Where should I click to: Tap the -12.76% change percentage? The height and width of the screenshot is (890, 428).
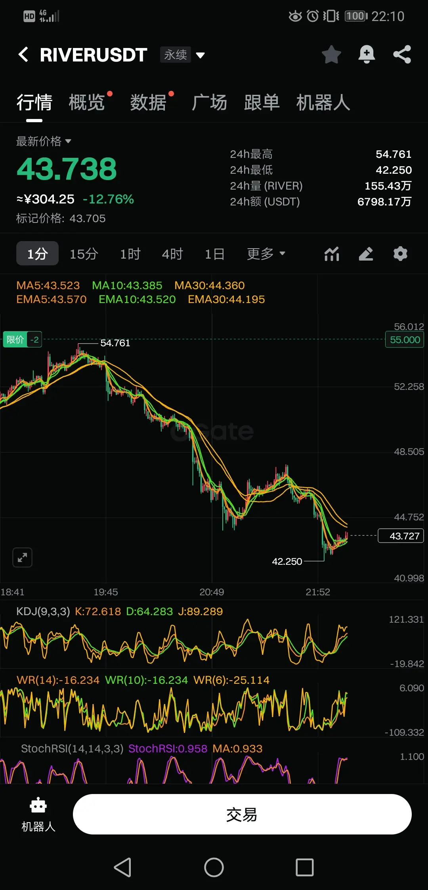pos(108,199)
